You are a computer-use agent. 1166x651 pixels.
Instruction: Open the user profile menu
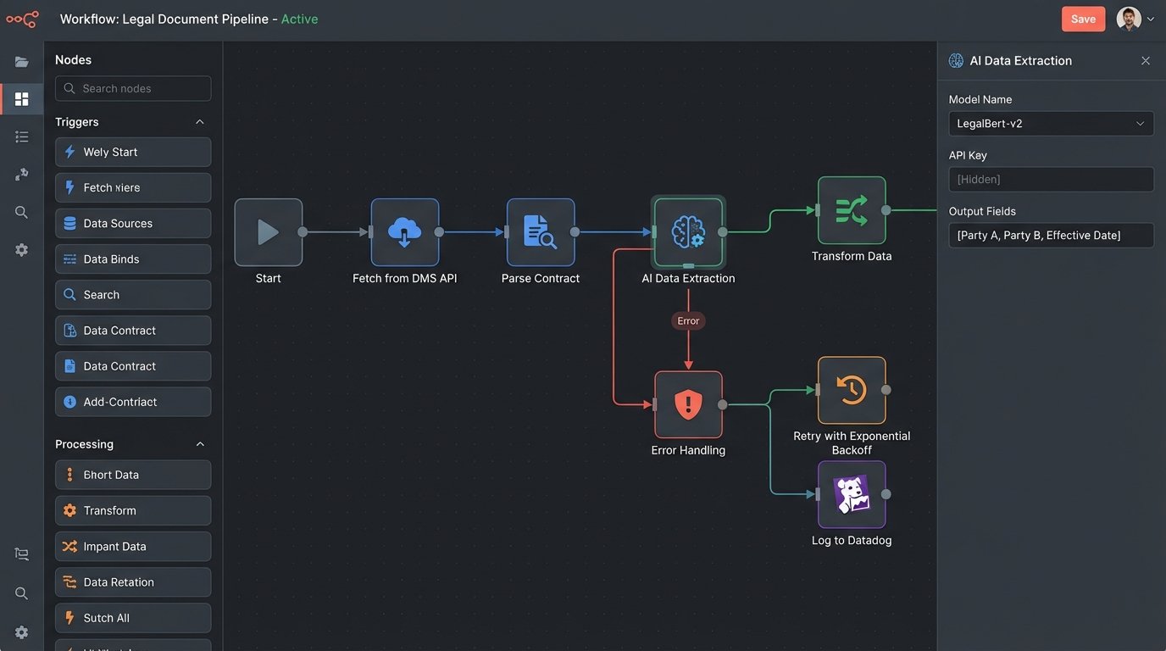point(1134,18)
